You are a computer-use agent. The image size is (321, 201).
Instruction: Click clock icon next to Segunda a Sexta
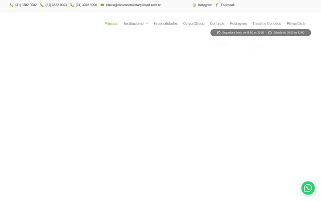tap(218, 33)
